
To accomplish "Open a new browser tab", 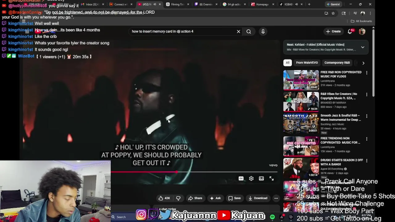I will pyautogui.click(x=309, y=4).
